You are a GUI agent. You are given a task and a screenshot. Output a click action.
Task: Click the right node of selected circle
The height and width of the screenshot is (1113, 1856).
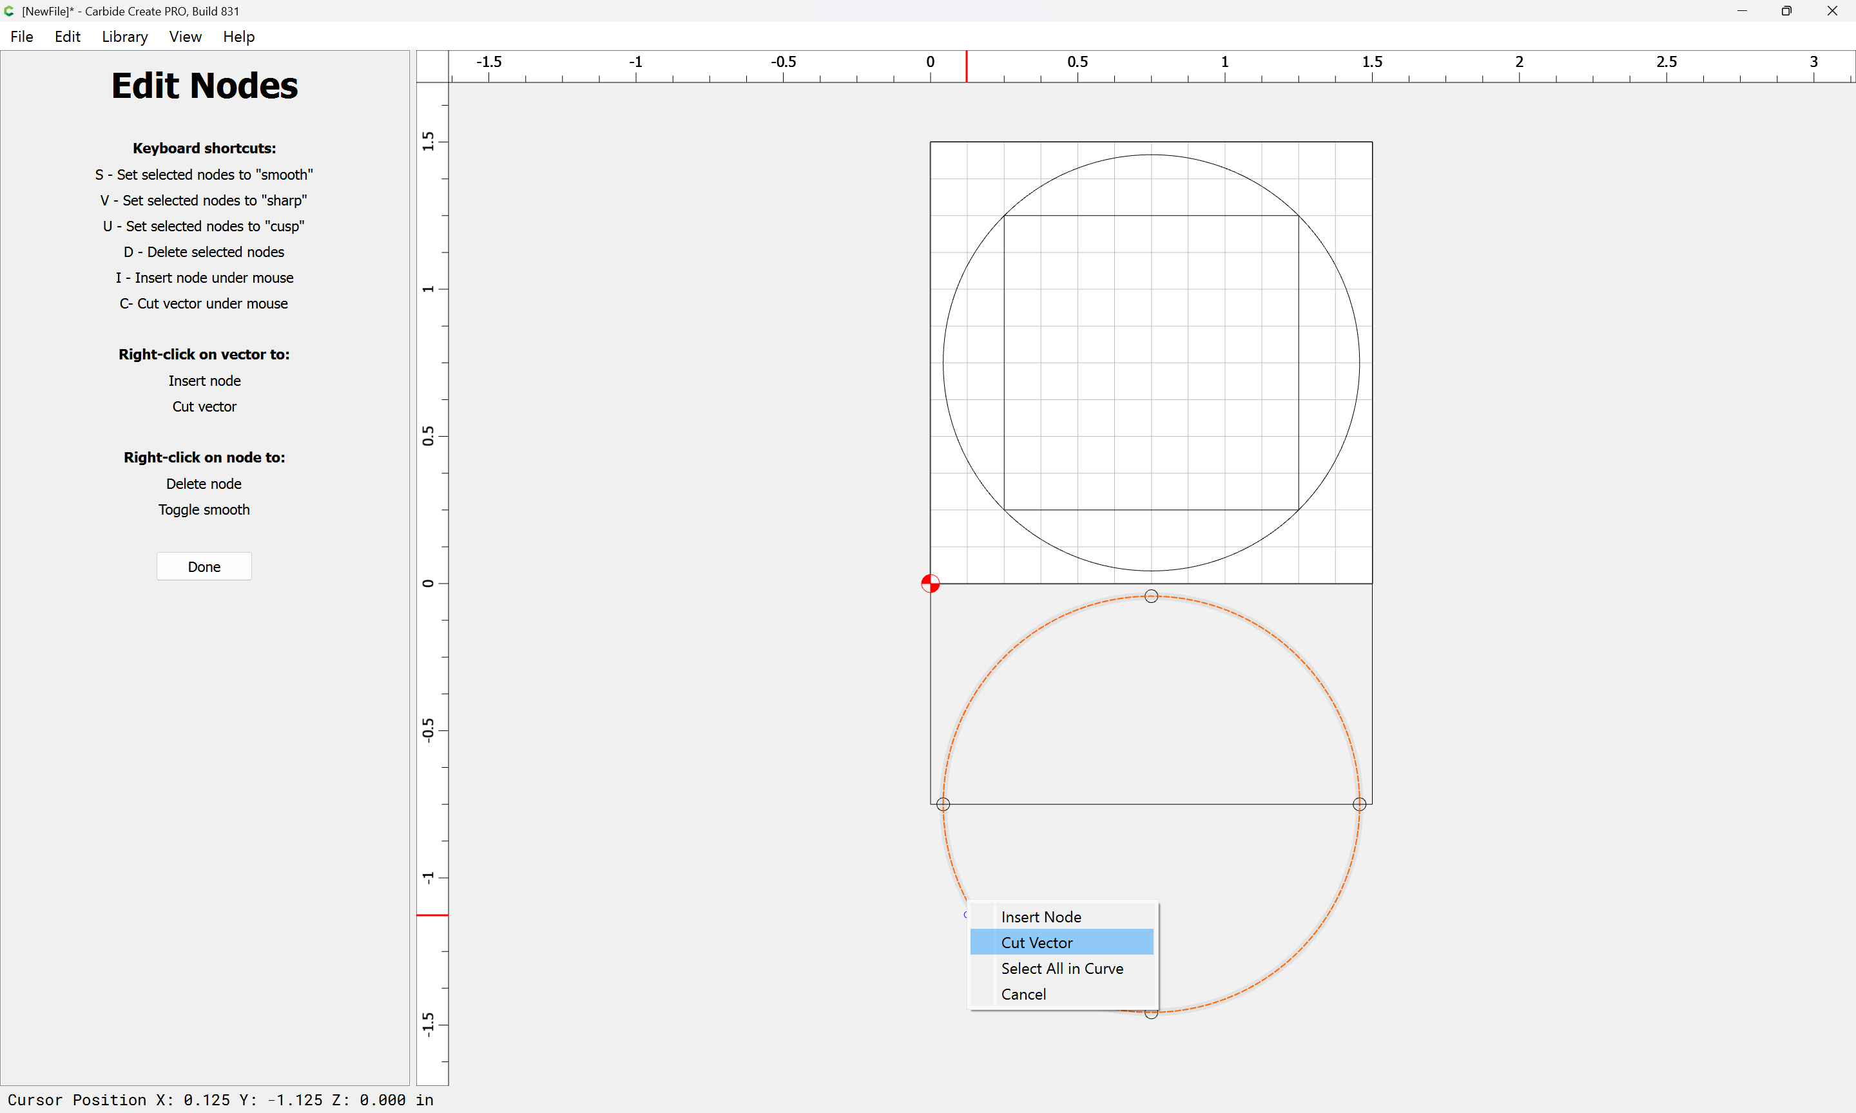[1358, 804]
